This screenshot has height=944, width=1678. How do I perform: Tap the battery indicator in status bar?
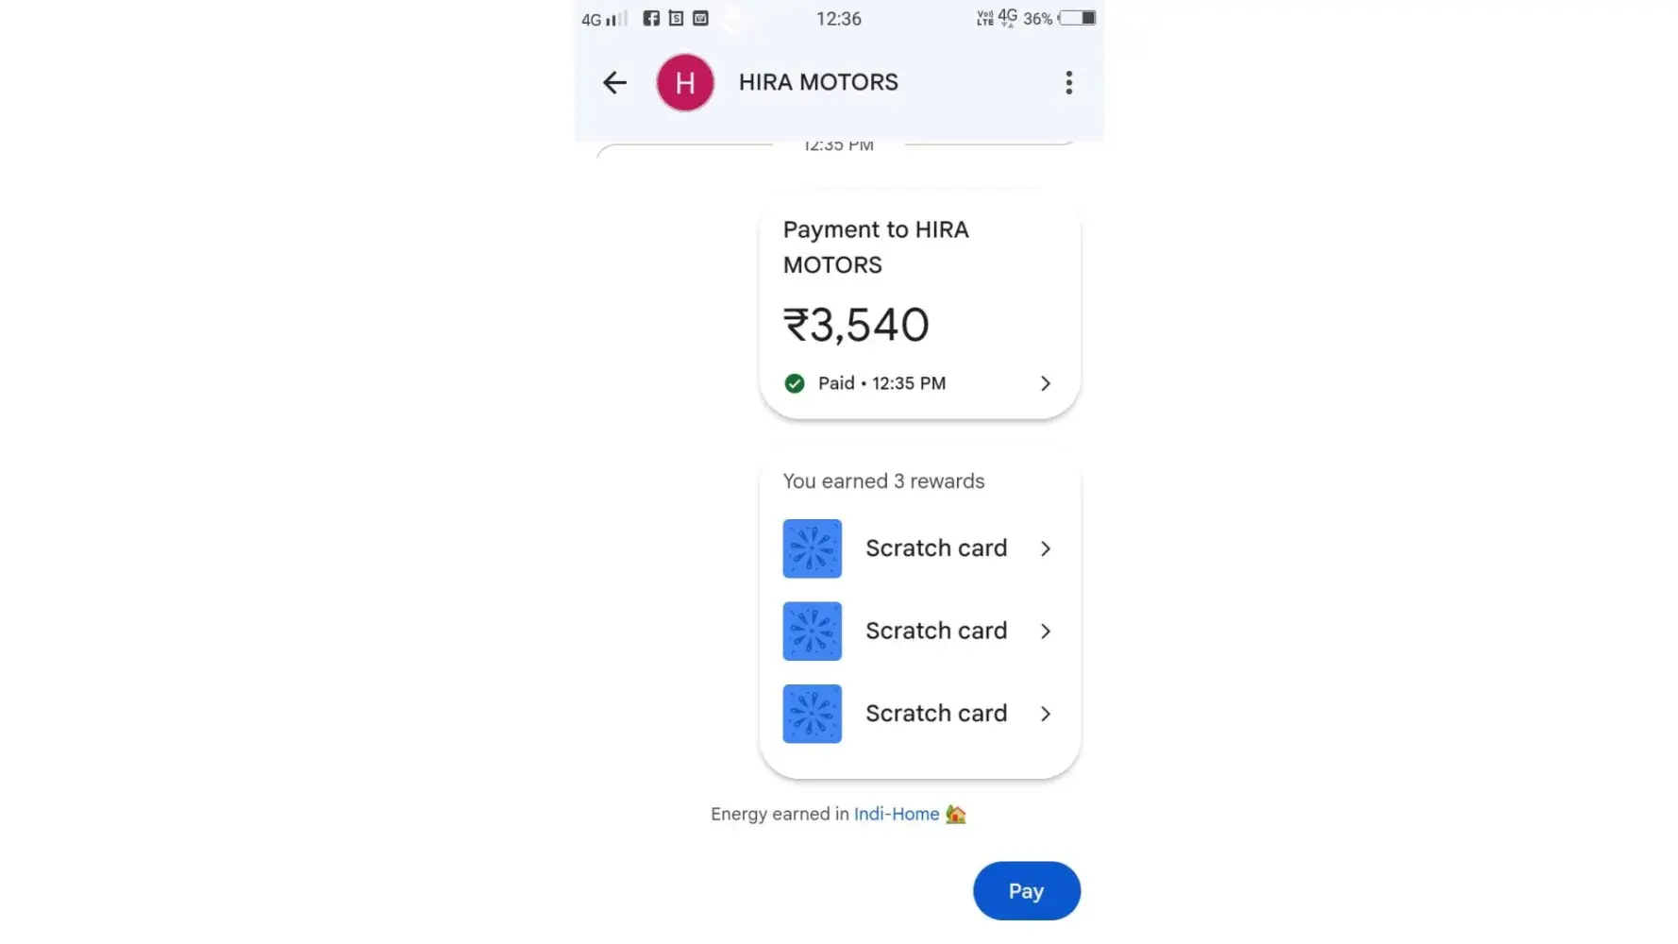click(x=1077, y=18)
